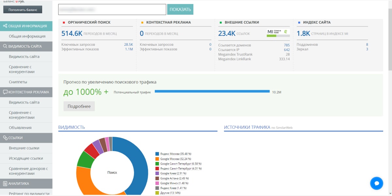The image size is (392, 196).
Task: Click the Google Санкт-Петербург green legend swatch
Action: (157, 164)
